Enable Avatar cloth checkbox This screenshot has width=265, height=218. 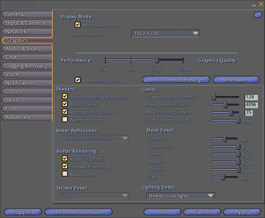pyautogui.click(x=65, y=174)
